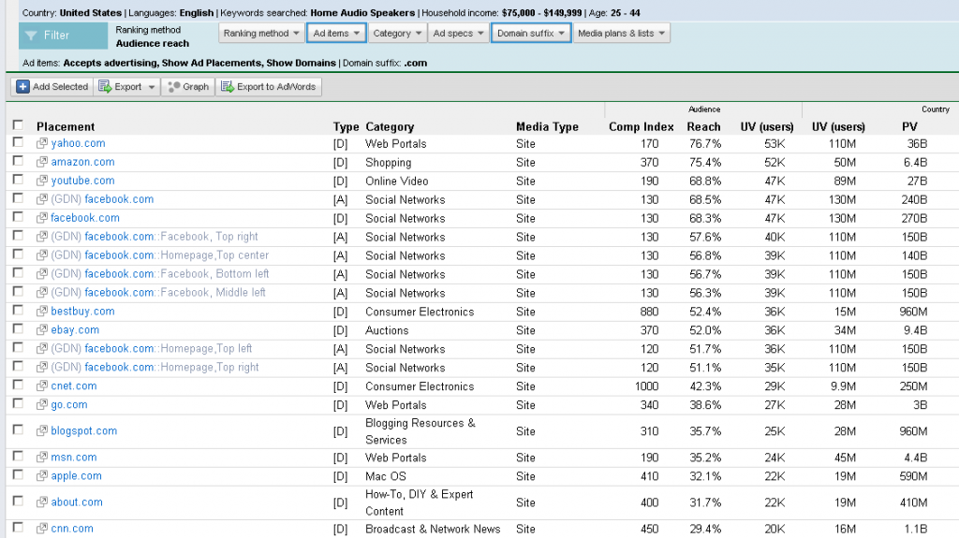Open the Media plans & lists dropdown
959x538 pixels.
point(622,33)
